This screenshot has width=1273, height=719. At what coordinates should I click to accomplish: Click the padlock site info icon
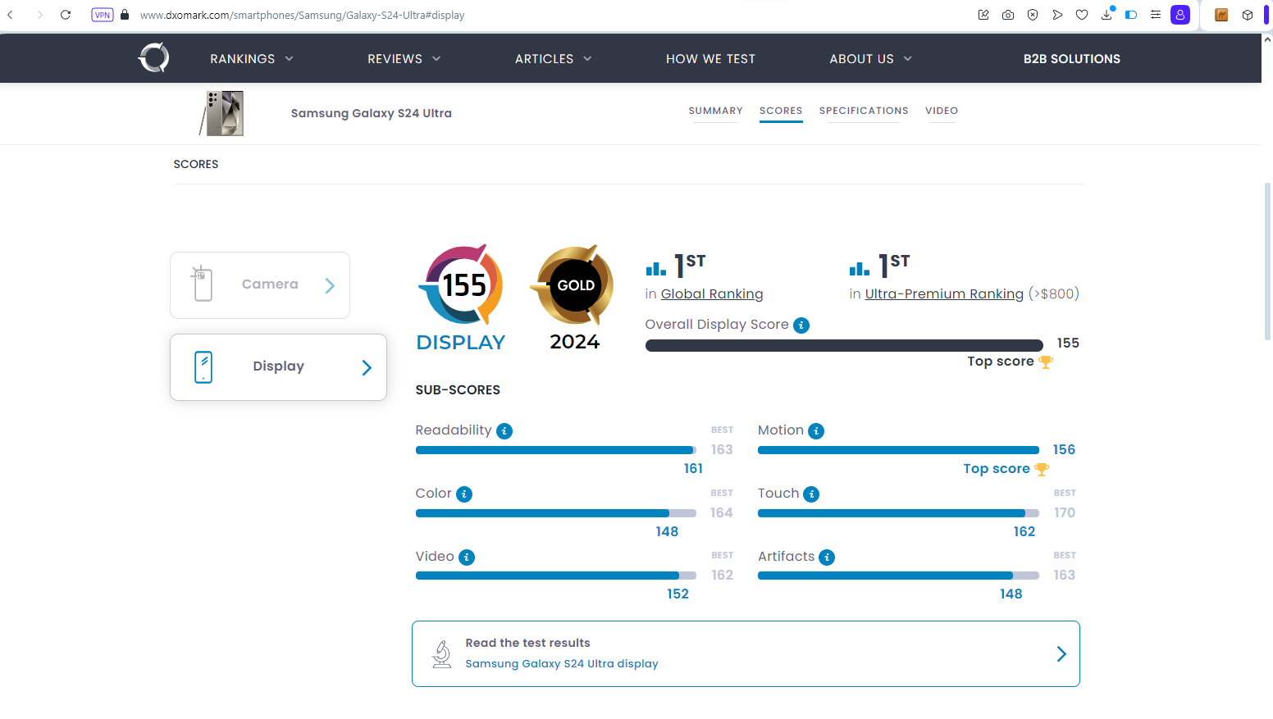(125, 15)
